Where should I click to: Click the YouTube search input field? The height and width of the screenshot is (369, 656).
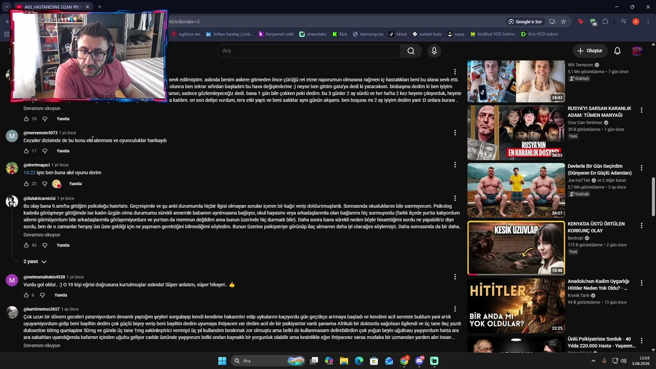coord(309,51)
